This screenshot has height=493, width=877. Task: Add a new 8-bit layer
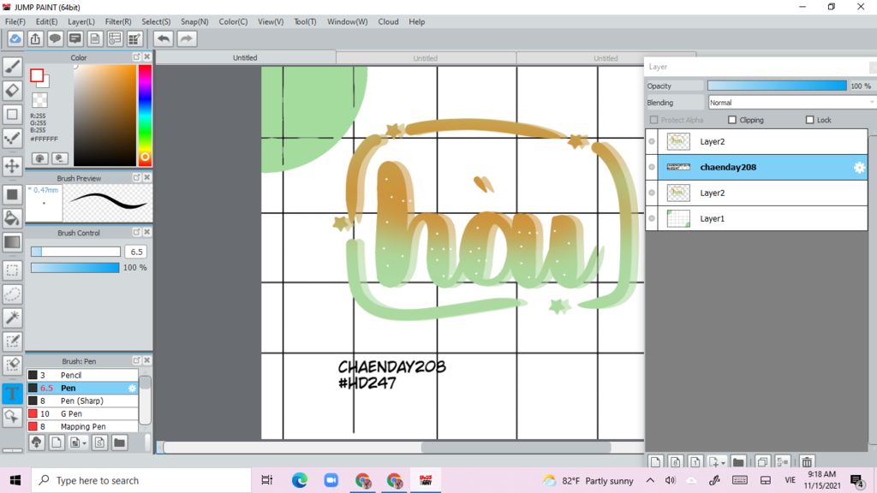675,461
